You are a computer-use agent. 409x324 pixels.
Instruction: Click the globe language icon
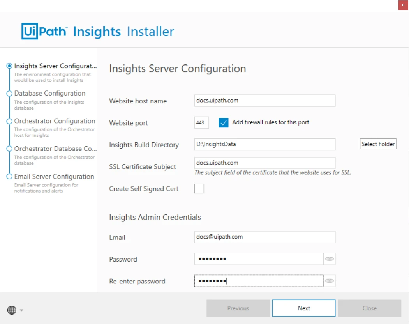pos(12,310)
